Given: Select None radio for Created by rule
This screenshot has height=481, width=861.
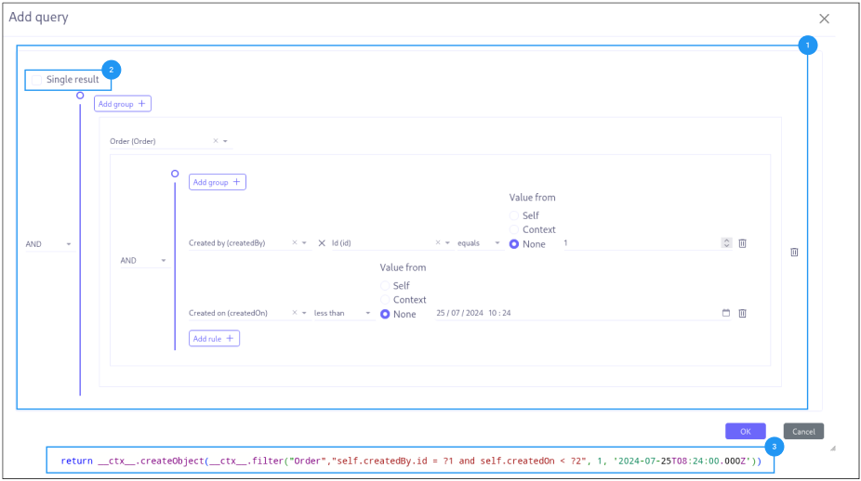Looking at the screenshot, I should [x=514, y=244].
